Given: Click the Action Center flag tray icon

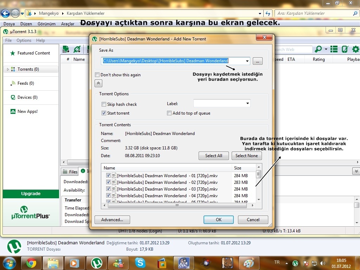Looking at the screenshot, I should (x=306, y=263).
